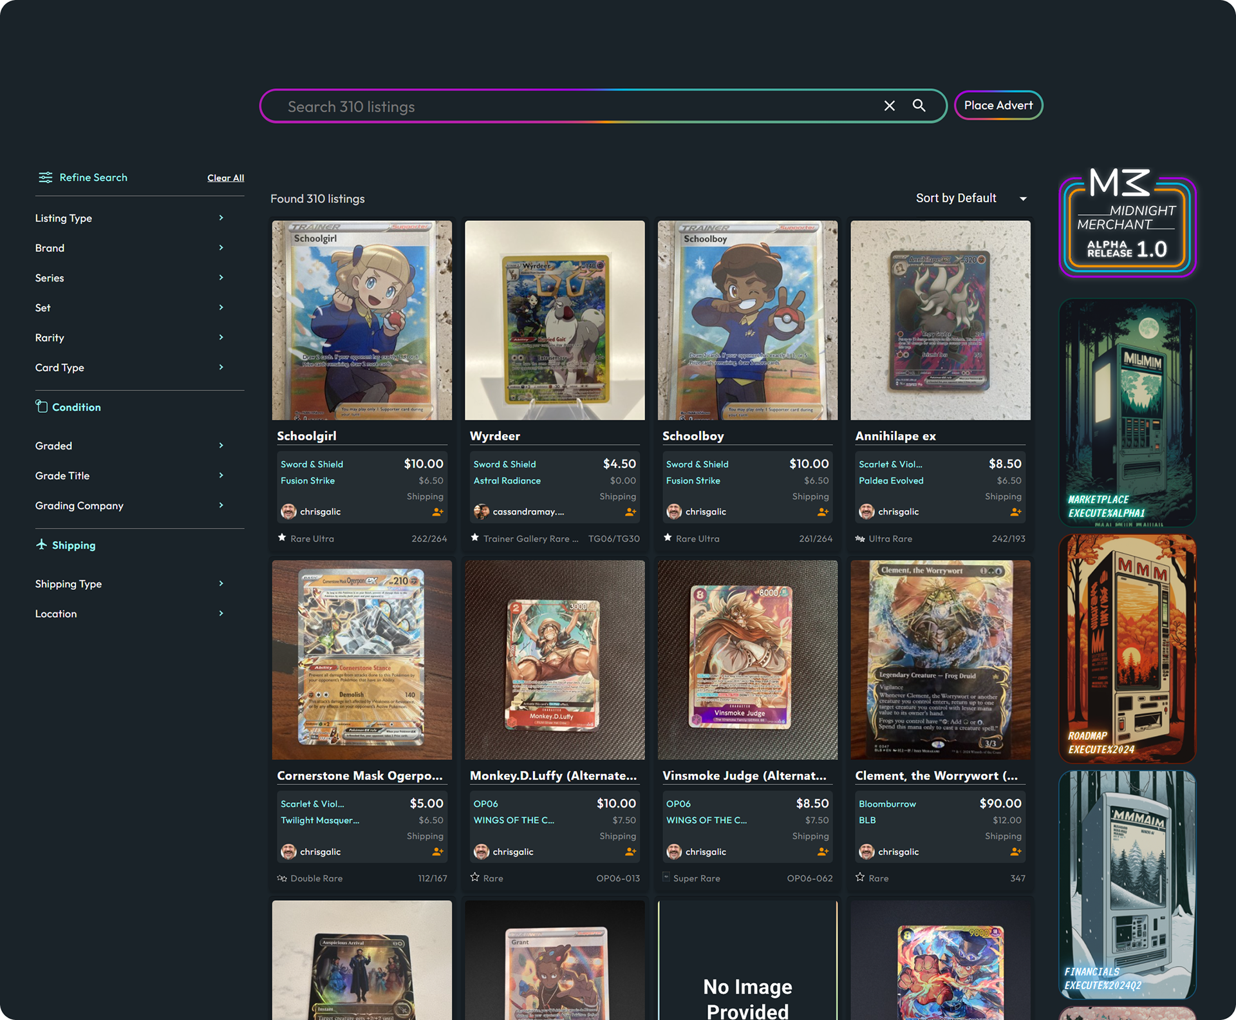1236x1020 pixels.
Task: Open the Schoolboy card image
Action: [747, 321]
